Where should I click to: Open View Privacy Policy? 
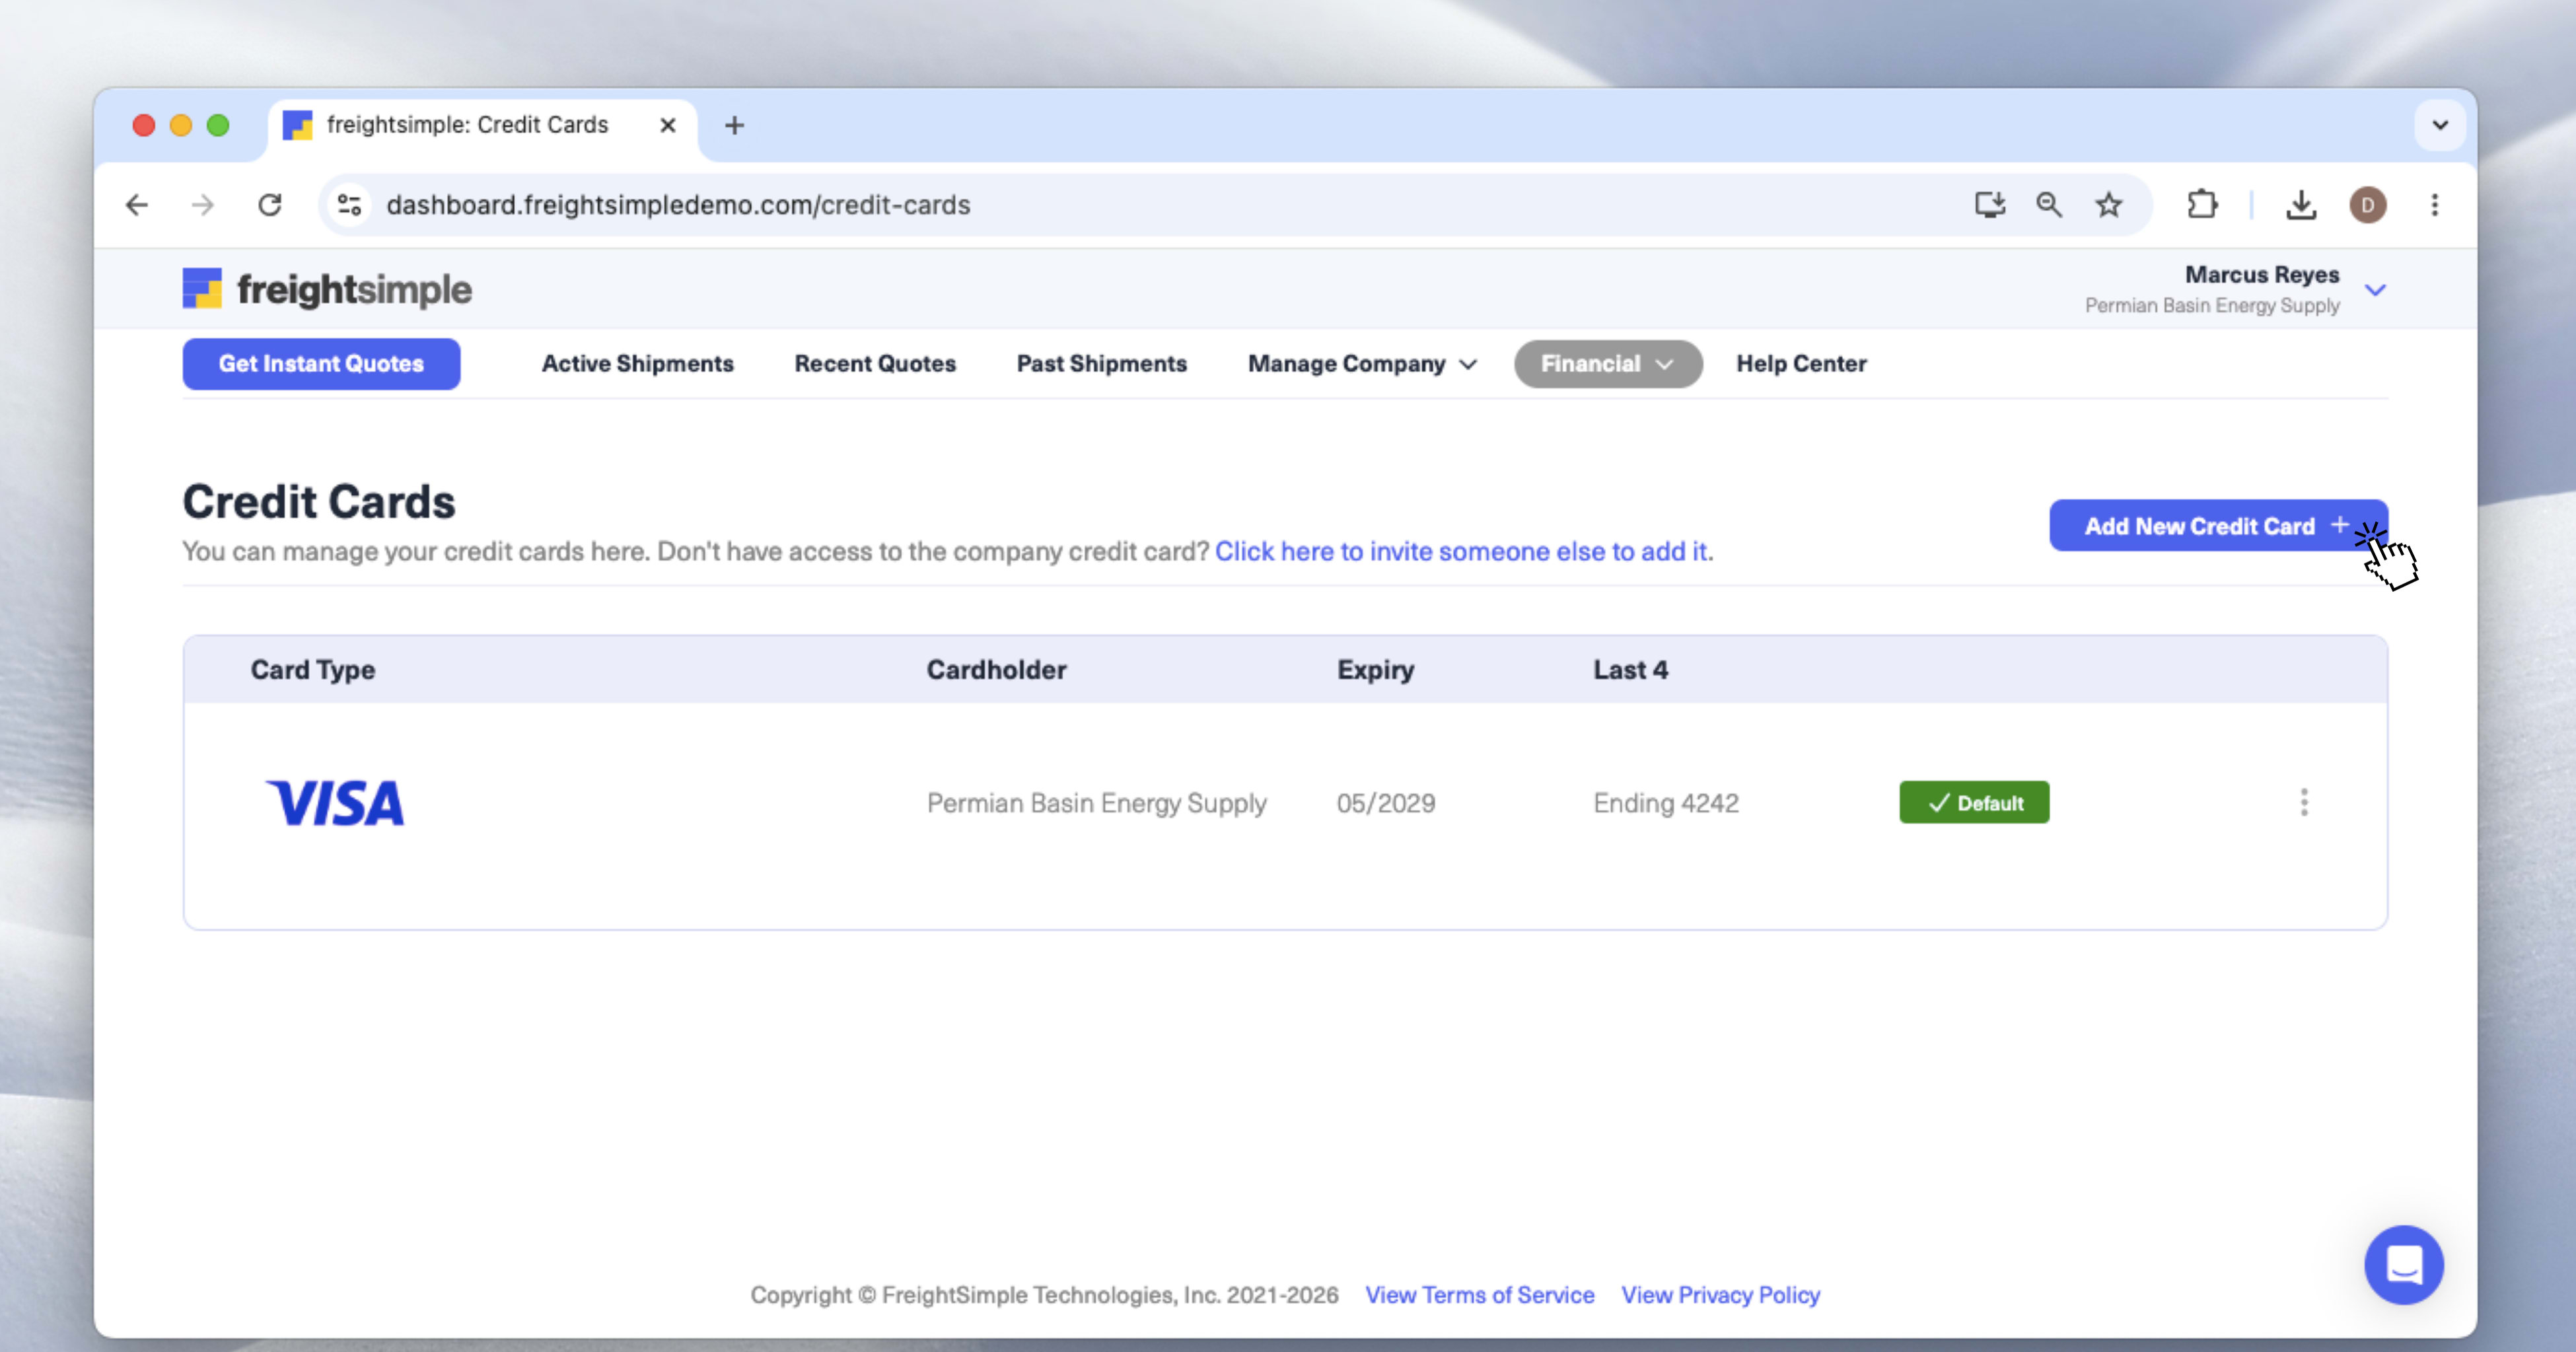click(x=1720, y=1295)
